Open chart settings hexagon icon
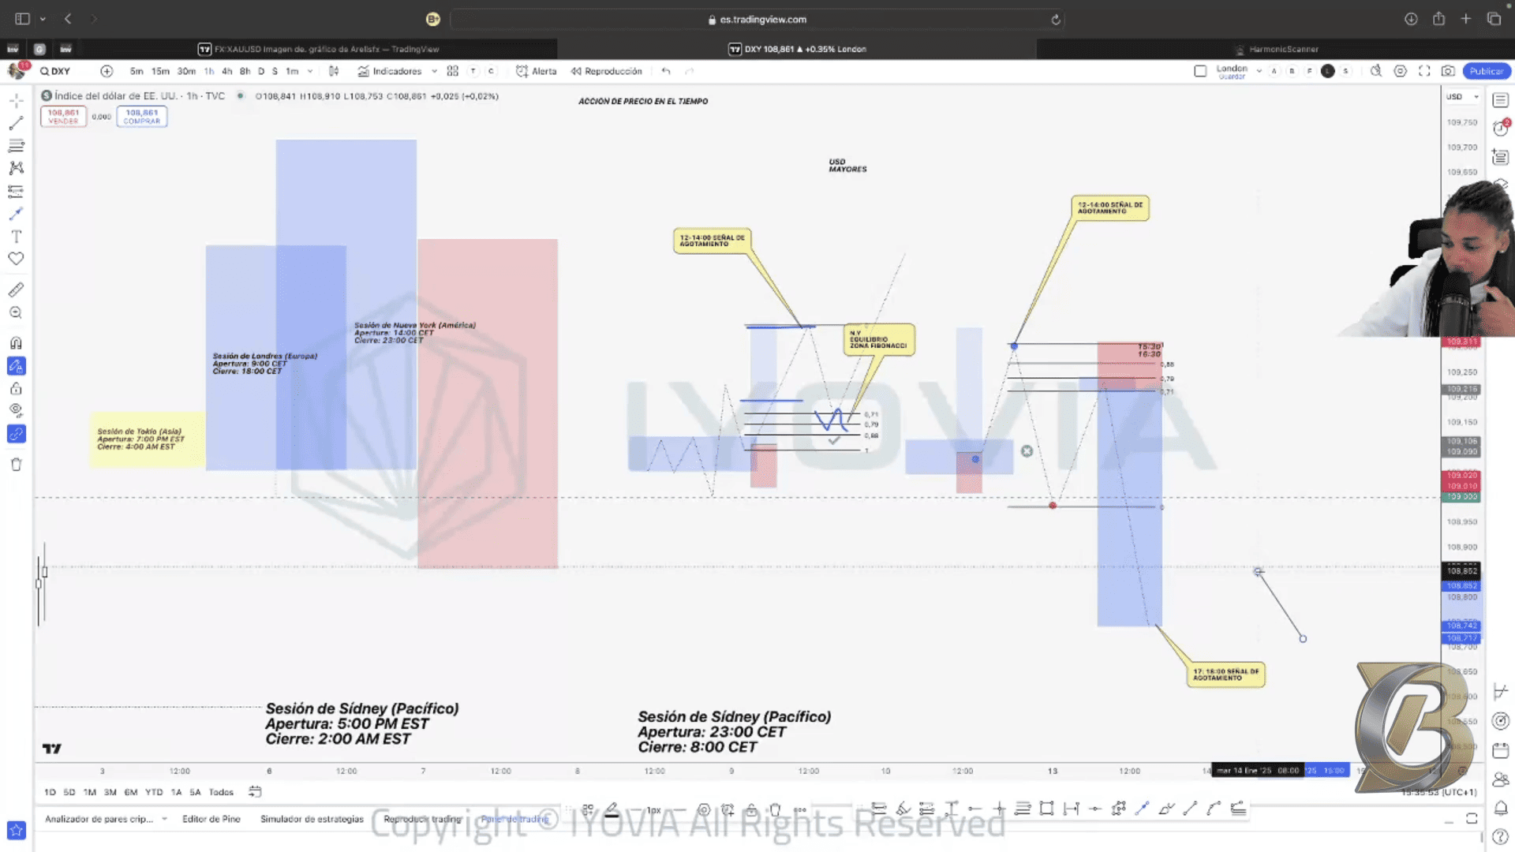The height and width of the screenshot is (852, 1515). tap(1400, 71)
